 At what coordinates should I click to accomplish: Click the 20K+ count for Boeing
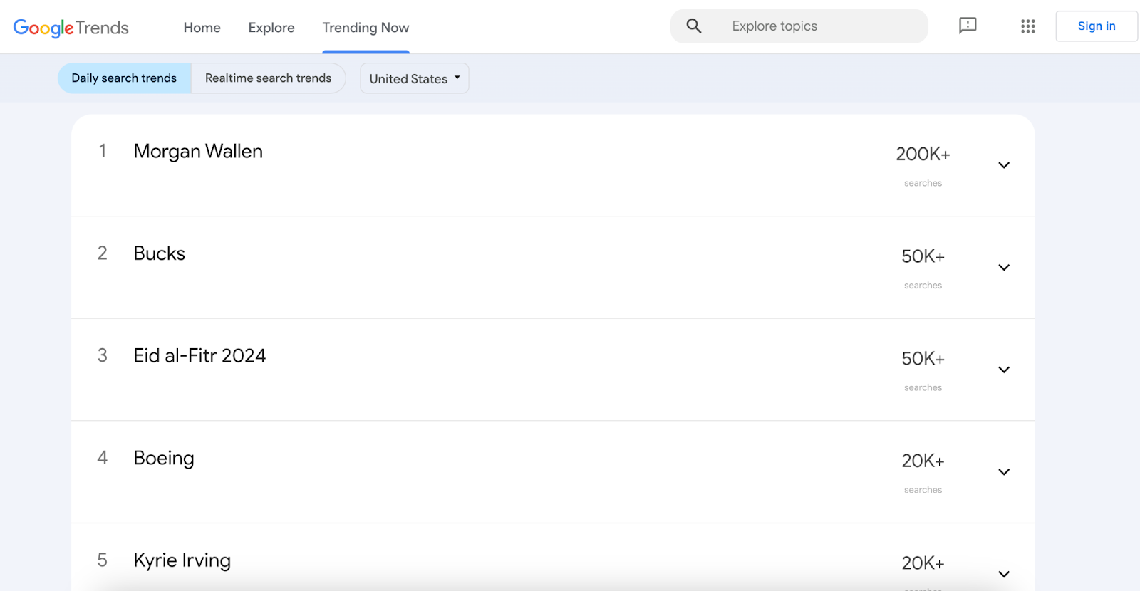923,461
